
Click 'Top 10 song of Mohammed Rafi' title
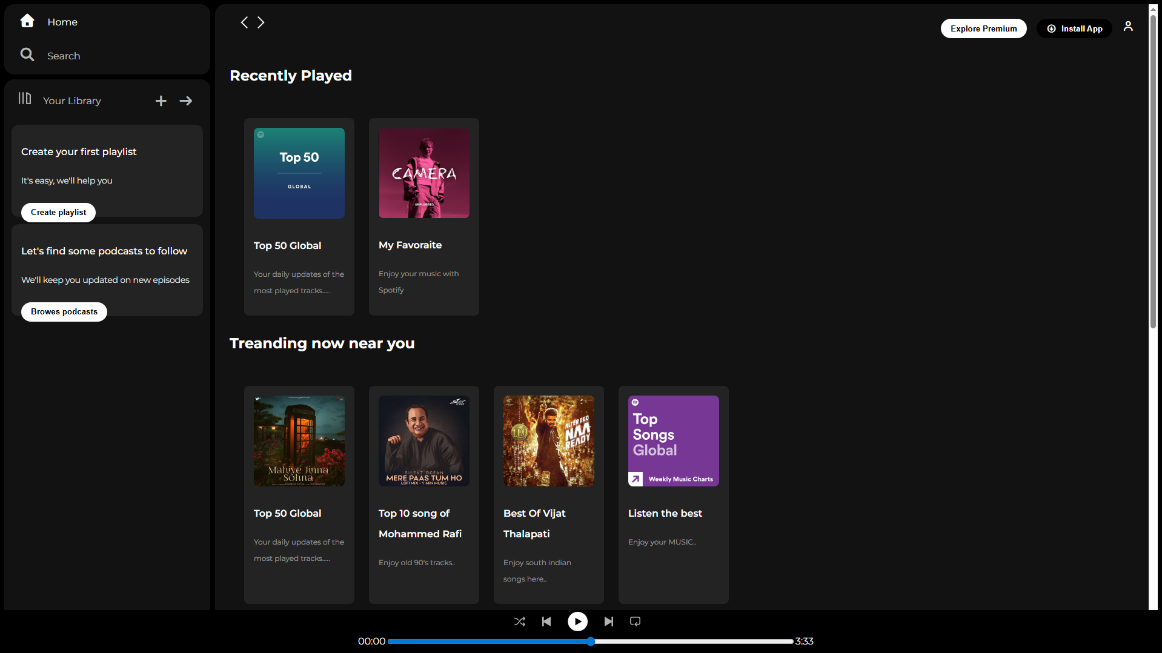pos(420,523)
